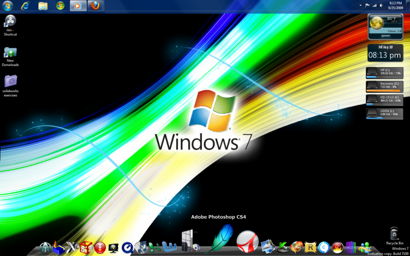
Task: Click the X4 dock icon
Action: tap(72, 247)
